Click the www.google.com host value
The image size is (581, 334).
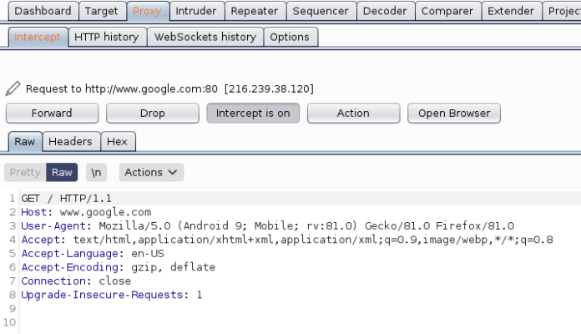106,212
